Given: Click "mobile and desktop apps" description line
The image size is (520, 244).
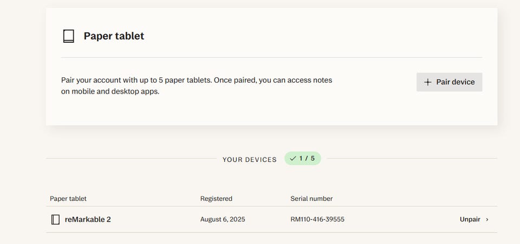Looking at the screenshot, I should coord(110,91).
